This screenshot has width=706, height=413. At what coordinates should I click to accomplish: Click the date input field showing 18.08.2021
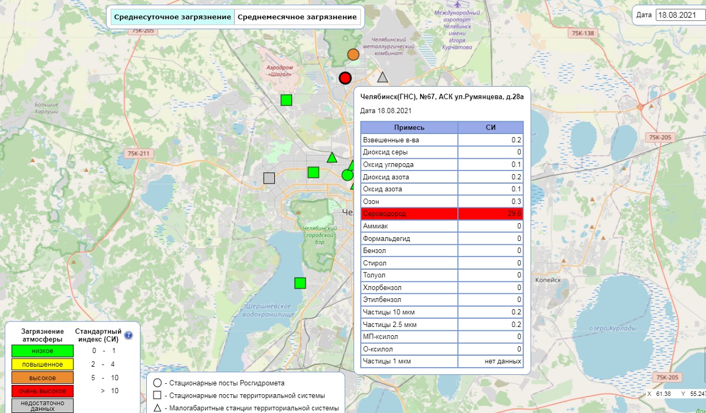(680, 15)
